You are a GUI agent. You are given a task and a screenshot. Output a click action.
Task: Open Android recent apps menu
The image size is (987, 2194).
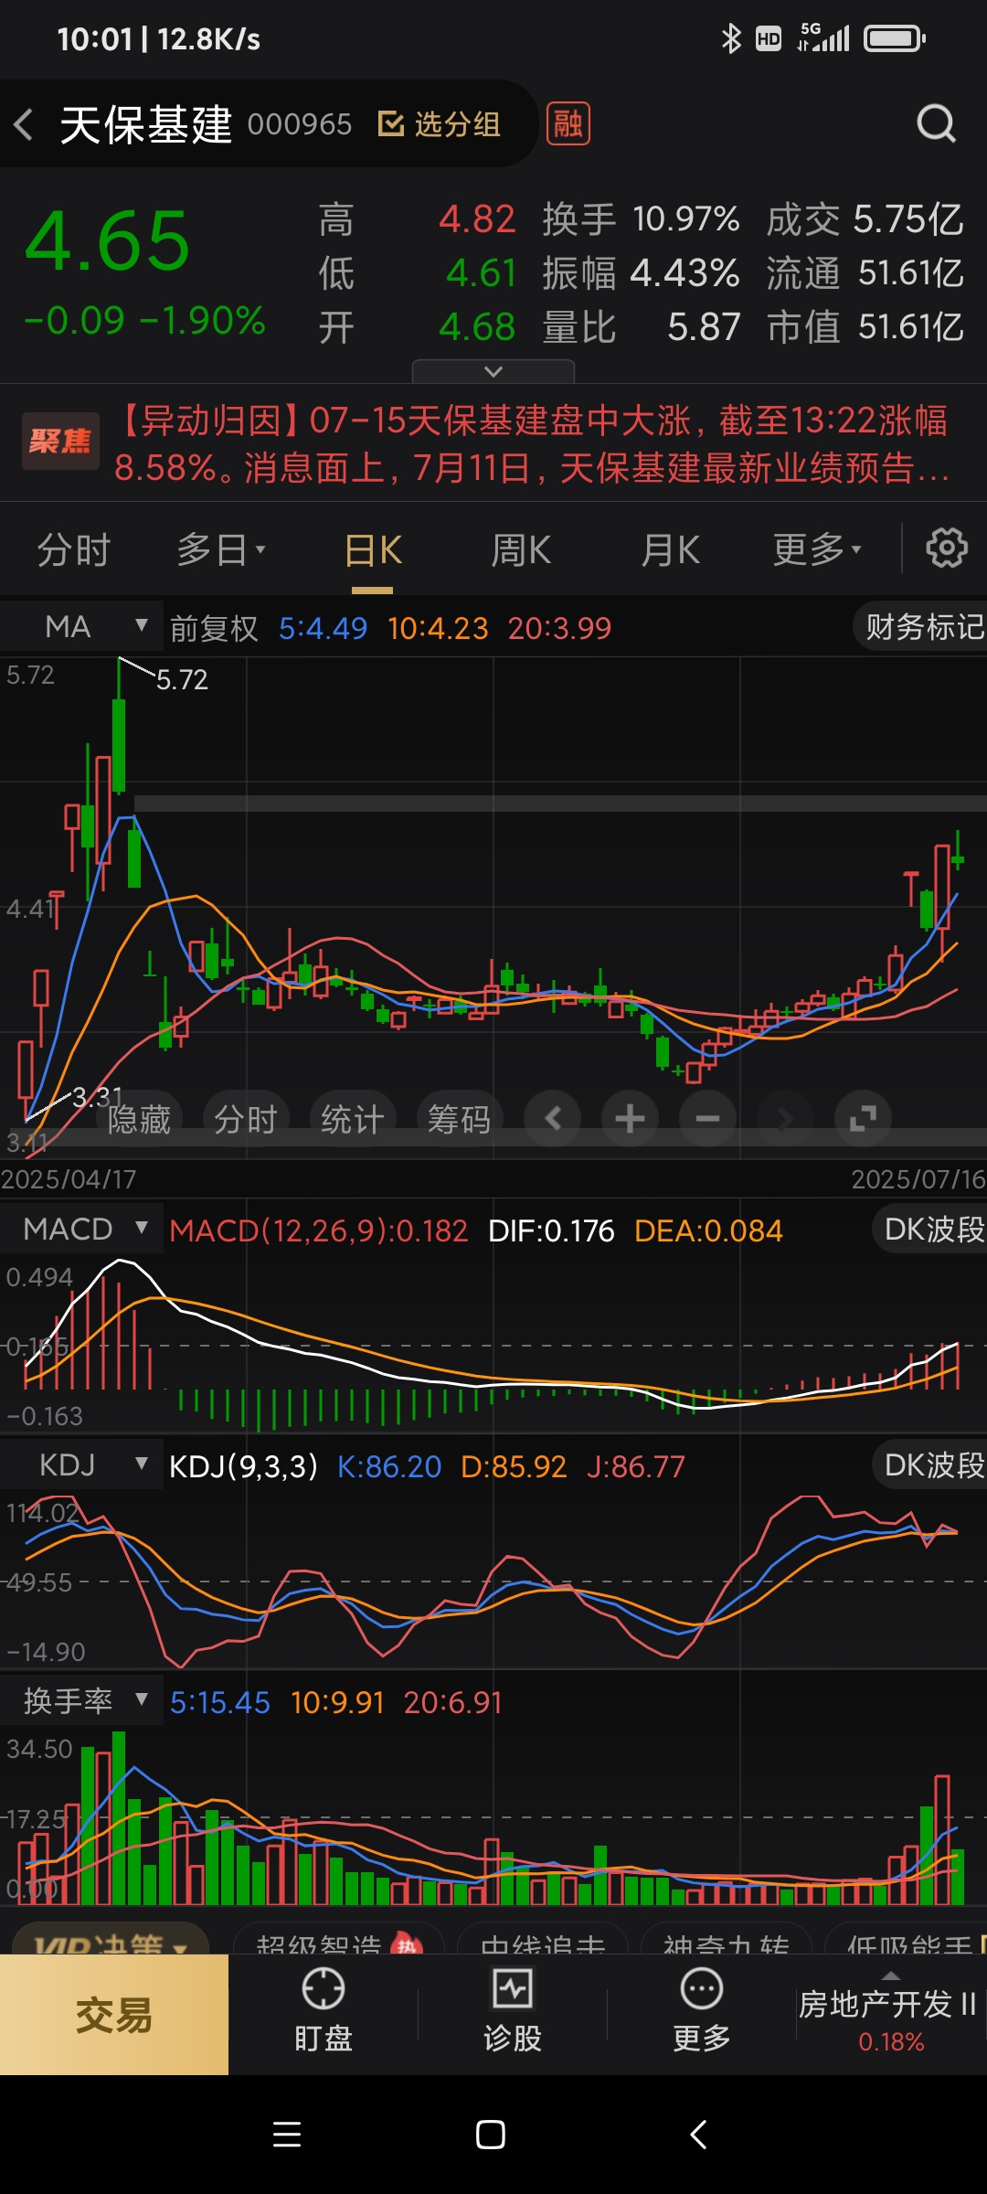click(287, 2135)
